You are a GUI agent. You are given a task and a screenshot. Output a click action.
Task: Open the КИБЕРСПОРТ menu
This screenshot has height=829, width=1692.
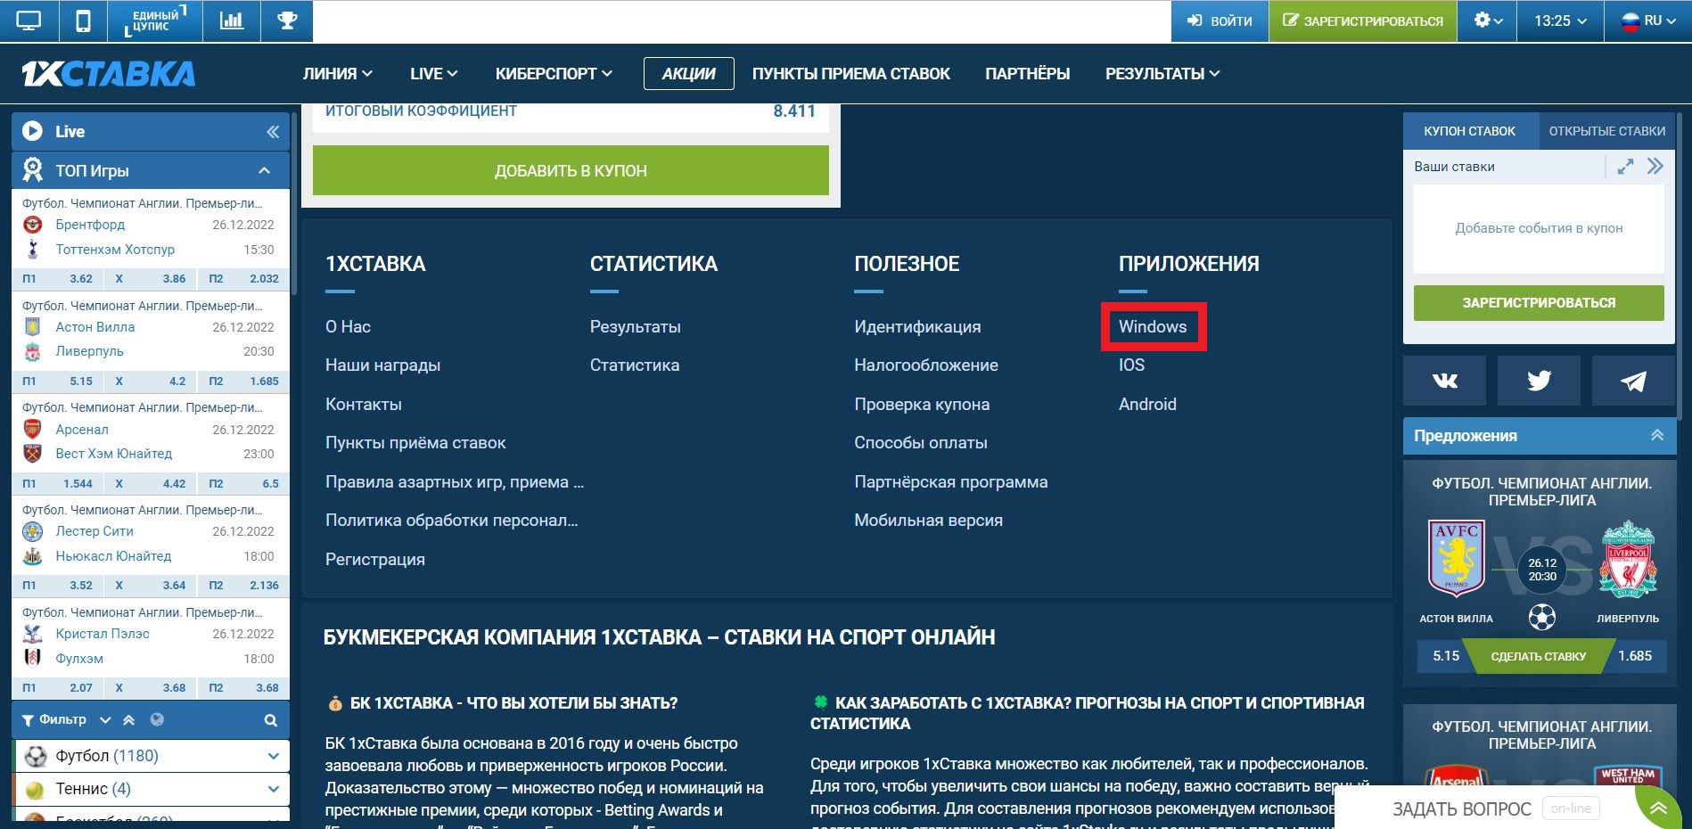click(x=554, y=74)
